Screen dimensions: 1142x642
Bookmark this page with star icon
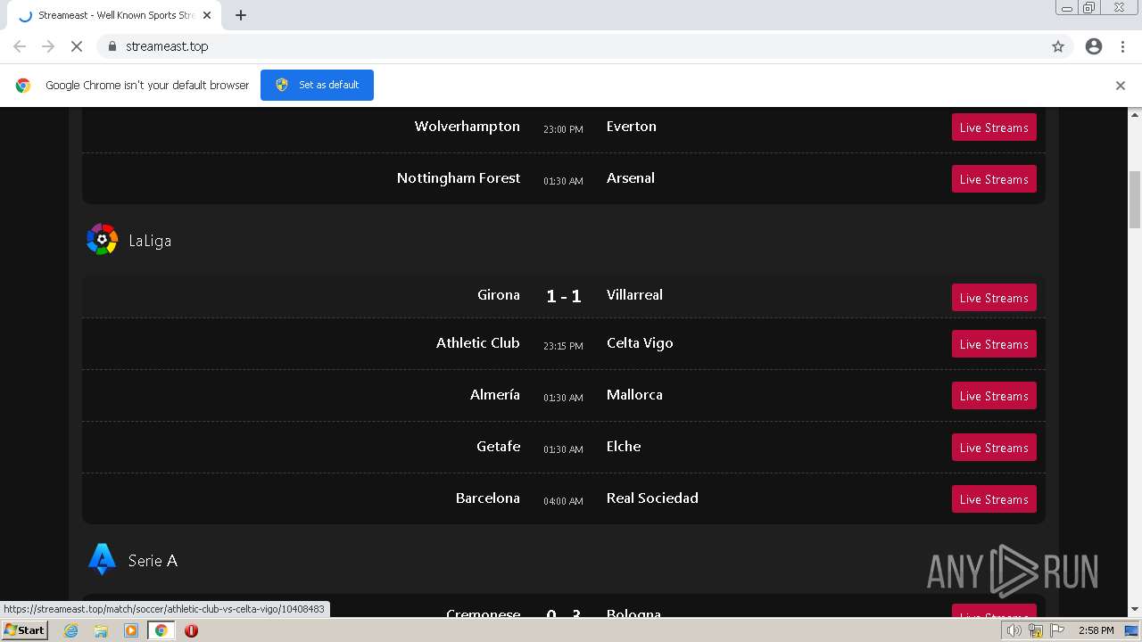(1058, 46)
